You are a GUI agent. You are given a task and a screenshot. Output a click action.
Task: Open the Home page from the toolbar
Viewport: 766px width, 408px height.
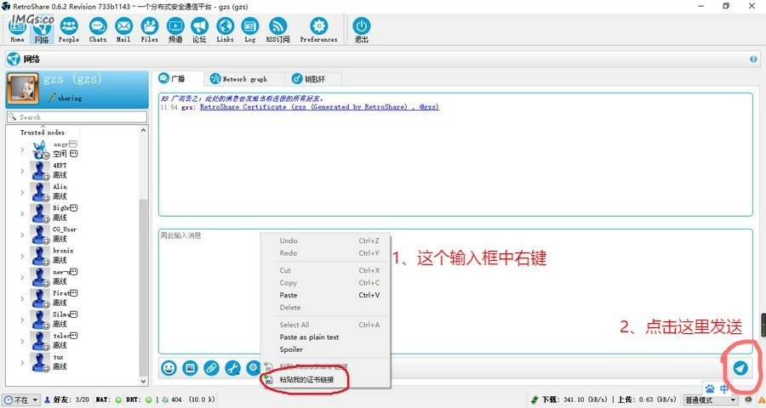(x=17, y=30)
